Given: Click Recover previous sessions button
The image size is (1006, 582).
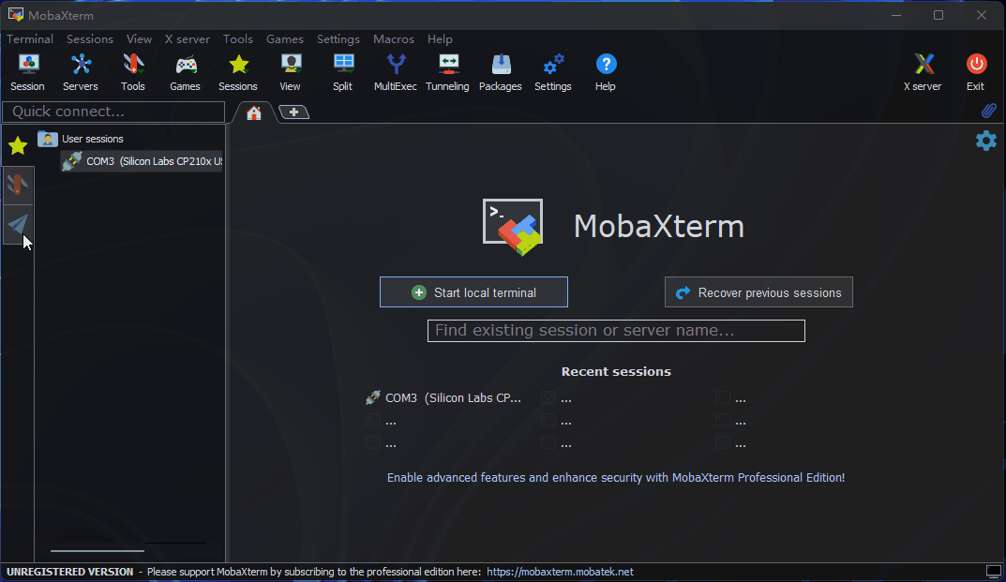Looking at the screenshot, I should 758,292.
